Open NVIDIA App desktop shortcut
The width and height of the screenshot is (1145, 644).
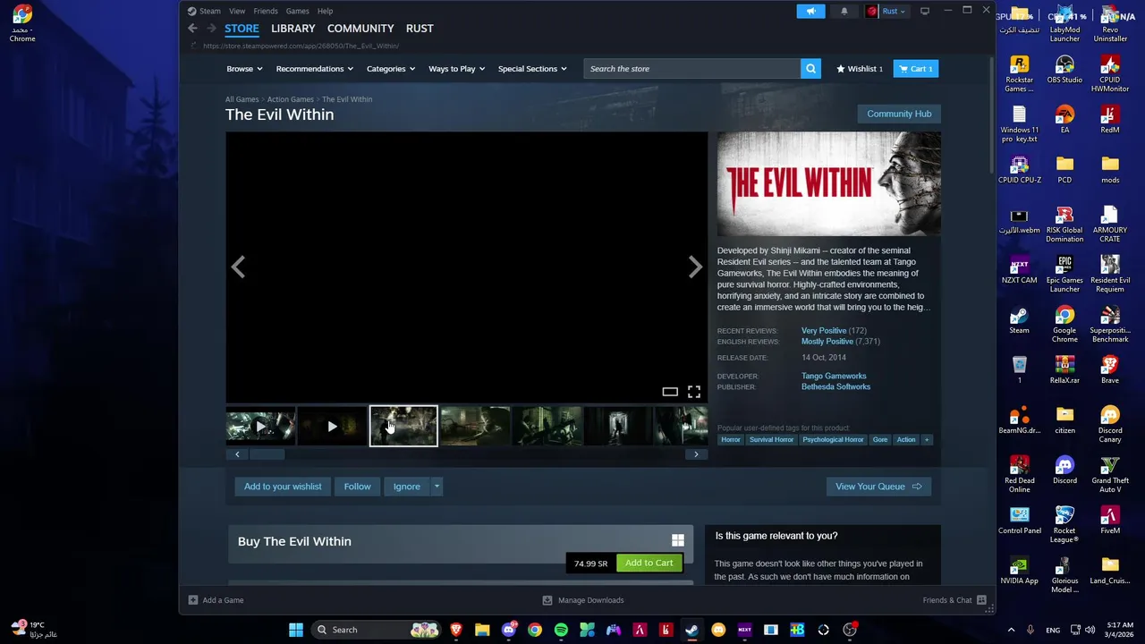pyautogui.click(x=1019, y=570)
